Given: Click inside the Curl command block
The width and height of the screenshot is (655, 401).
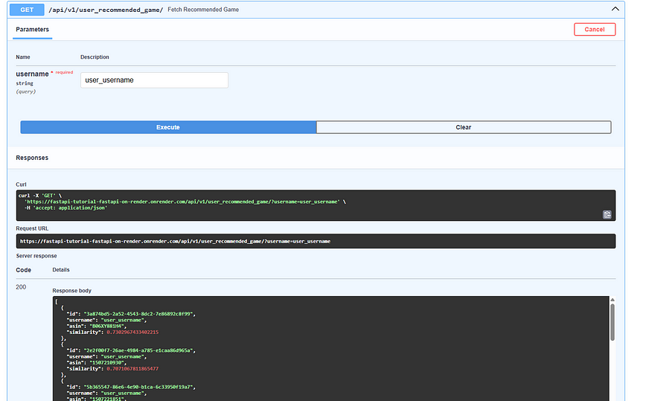Looking at the screenshot, I should 298,202.
